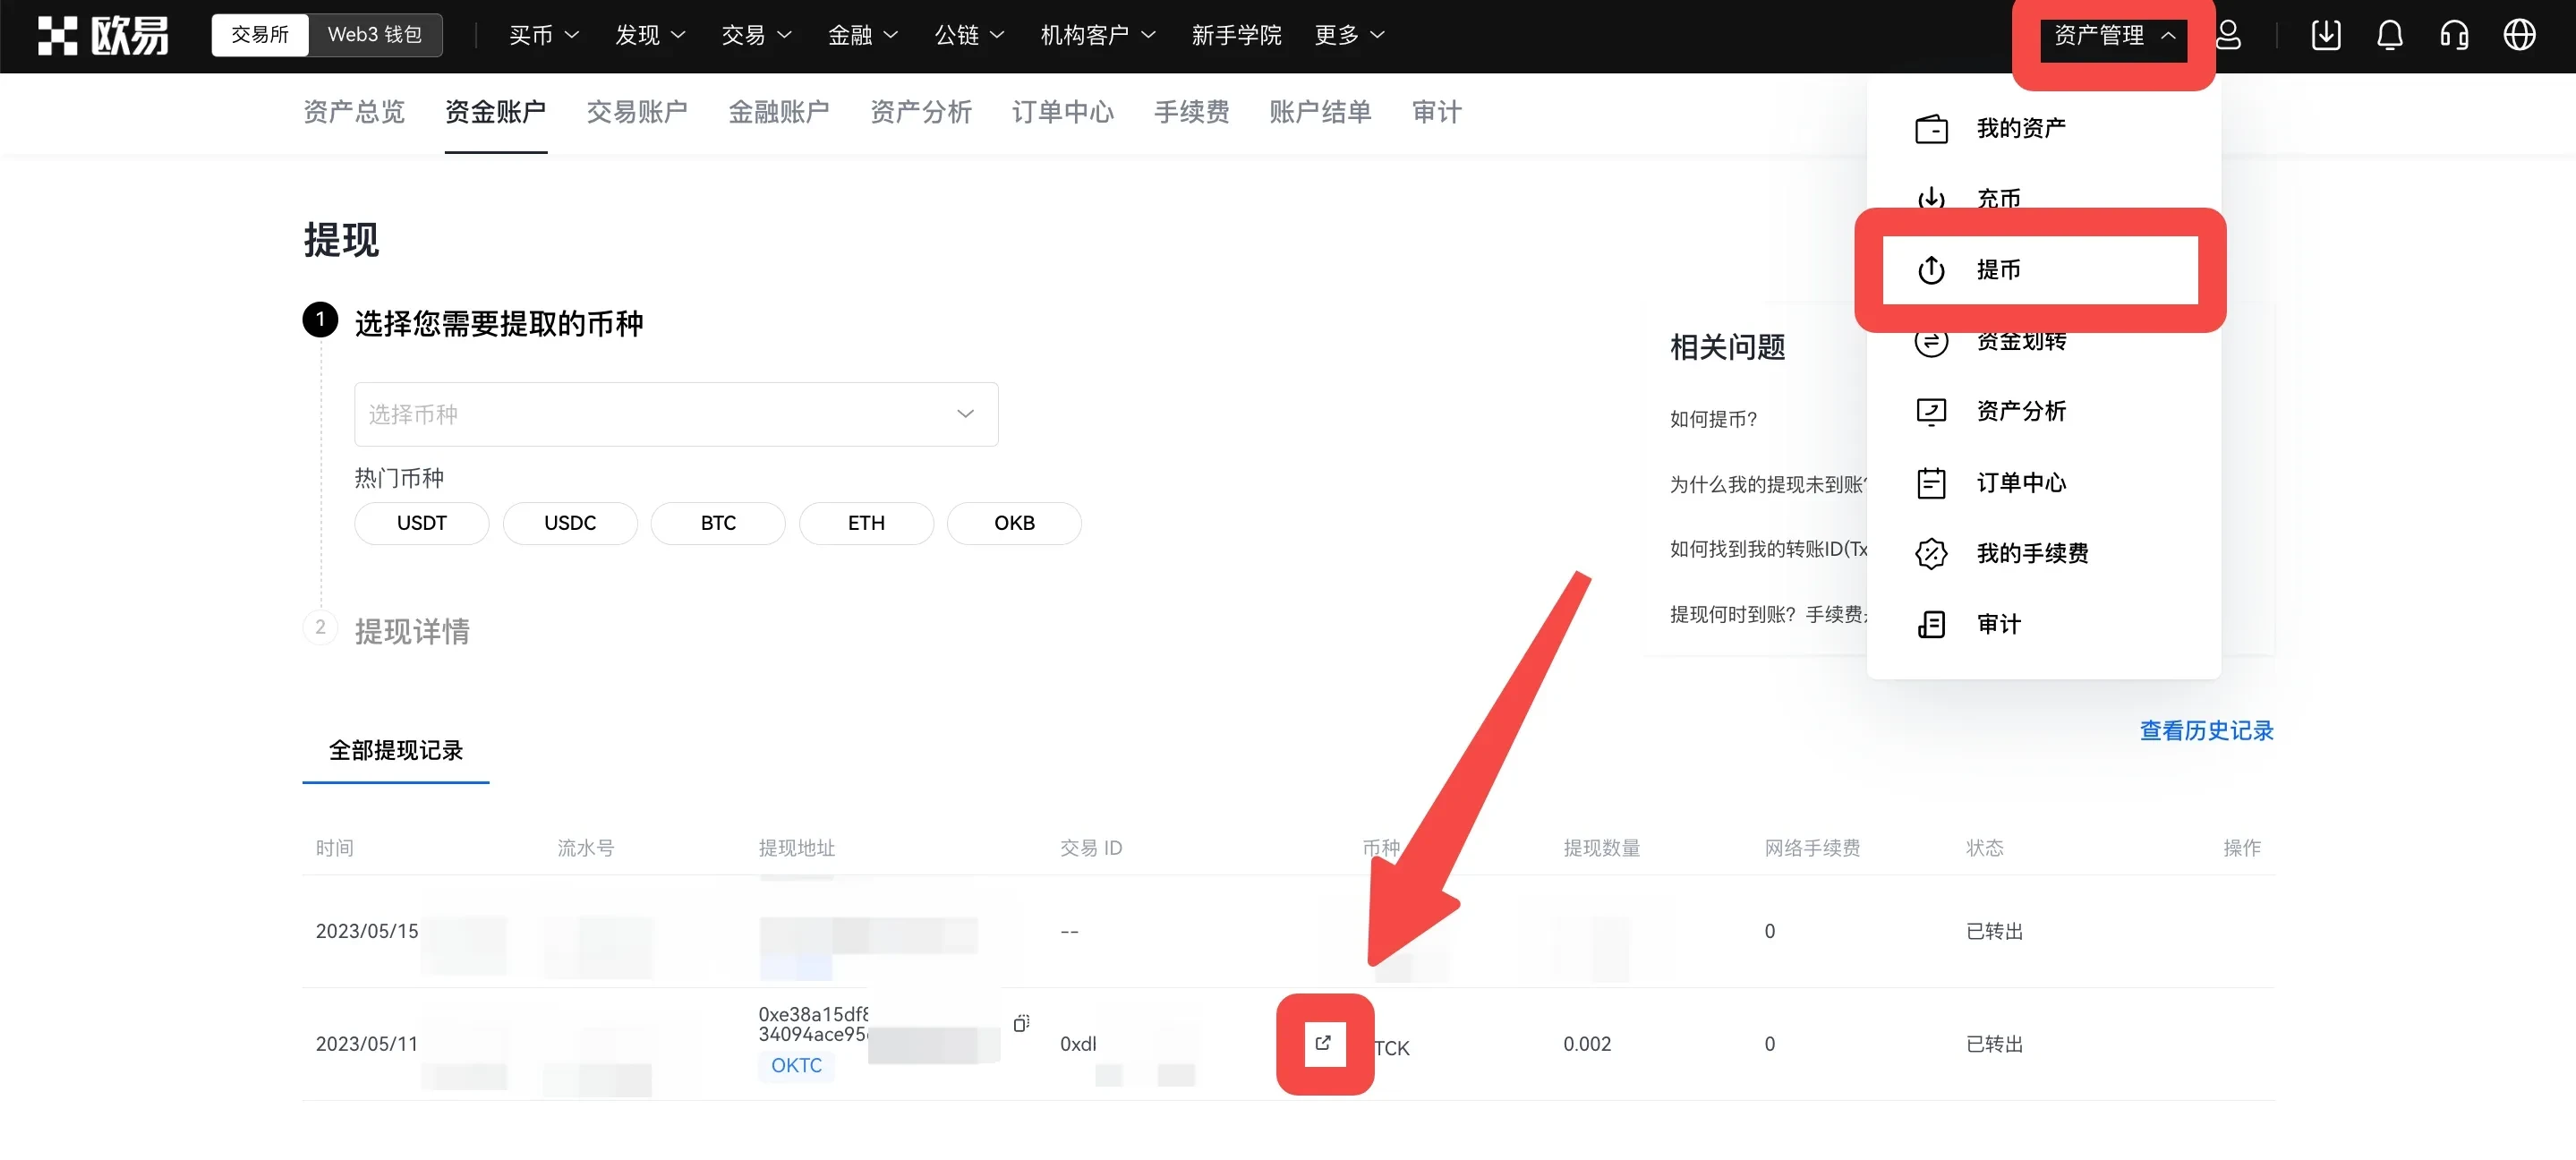Switch to Web3 钱包 mode

375,34
